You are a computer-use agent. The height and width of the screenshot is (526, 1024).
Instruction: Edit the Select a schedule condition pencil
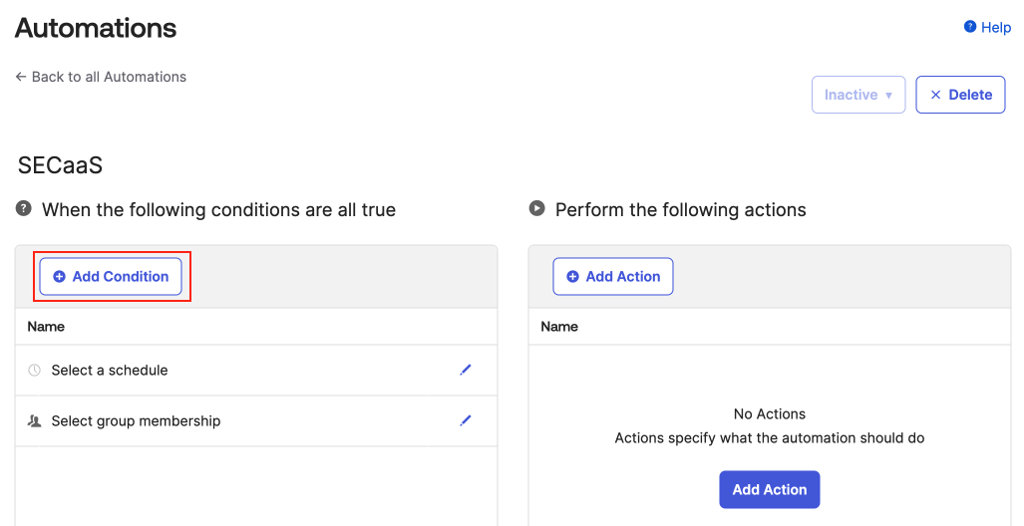(465, 370)
